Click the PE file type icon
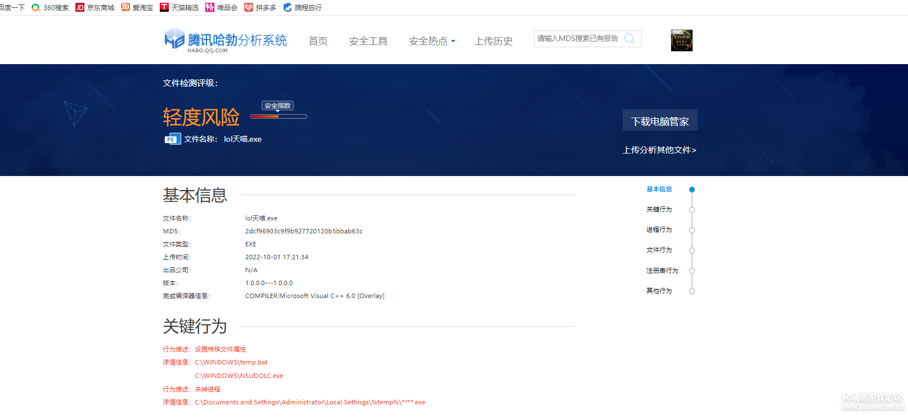 pos(172,139)
